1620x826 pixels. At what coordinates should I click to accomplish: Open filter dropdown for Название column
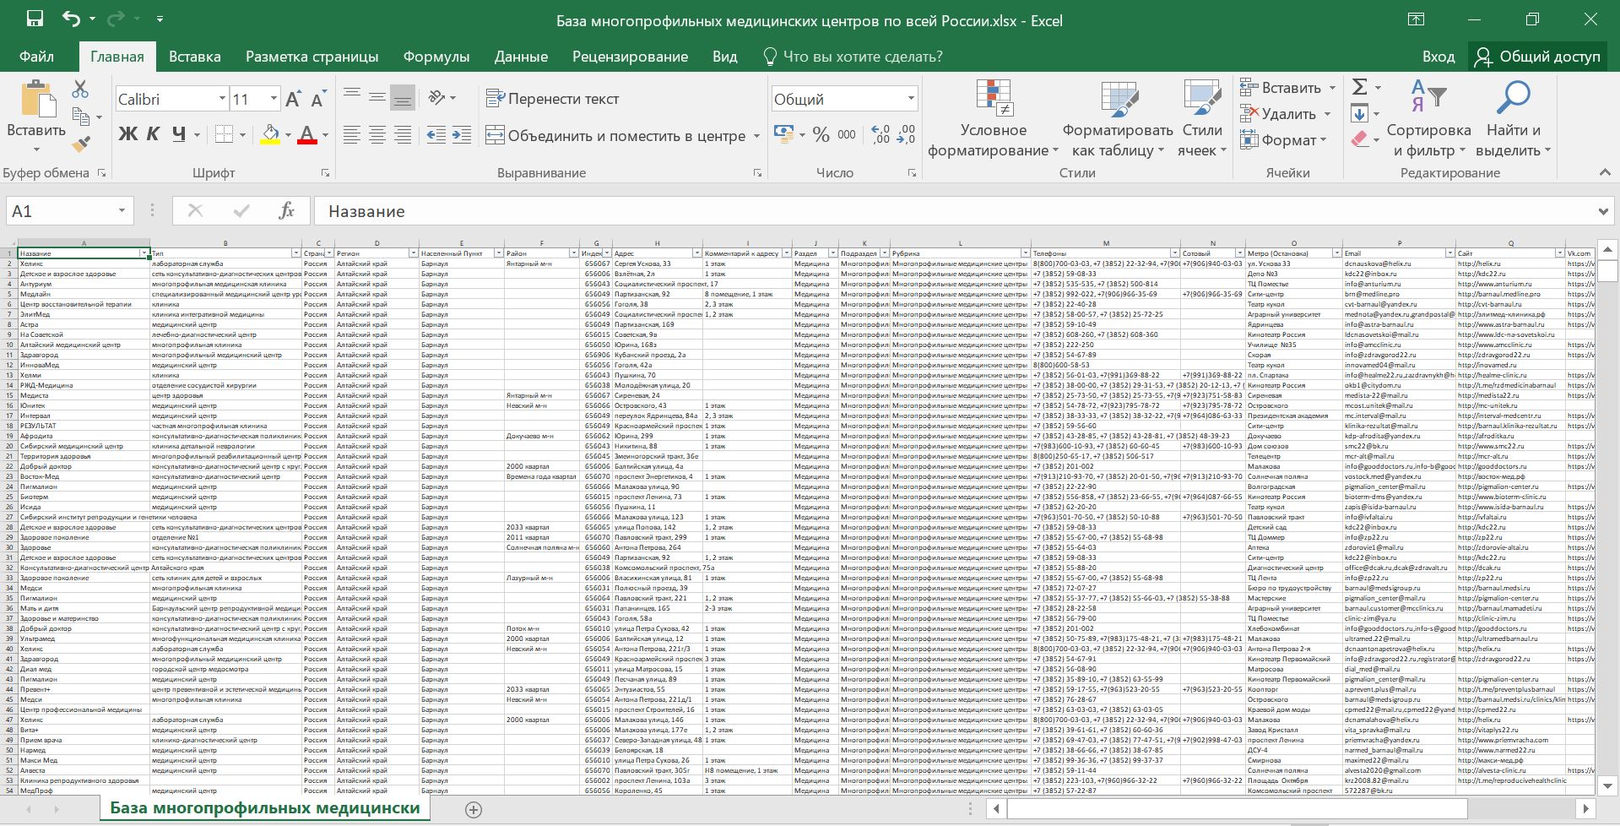pos(144,253)
